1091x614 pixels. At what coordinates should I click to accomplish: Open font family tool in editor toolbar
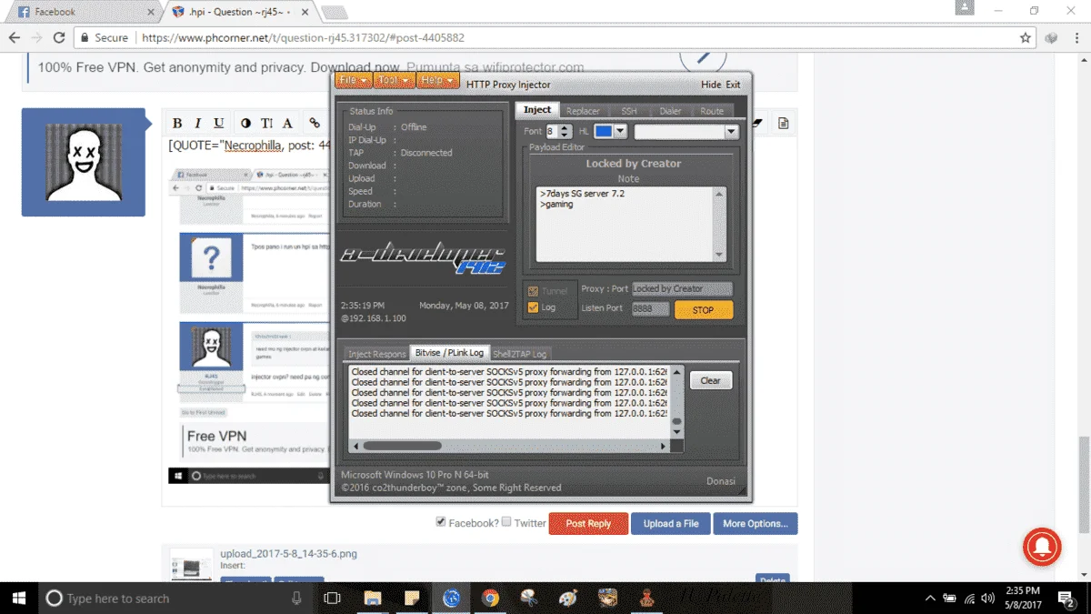(x=287, y=123)
